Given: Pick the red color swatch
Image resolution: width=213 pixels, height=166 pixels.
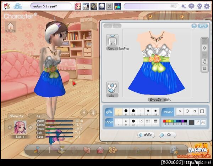Looking at the screenshot, I should (164, 121).
